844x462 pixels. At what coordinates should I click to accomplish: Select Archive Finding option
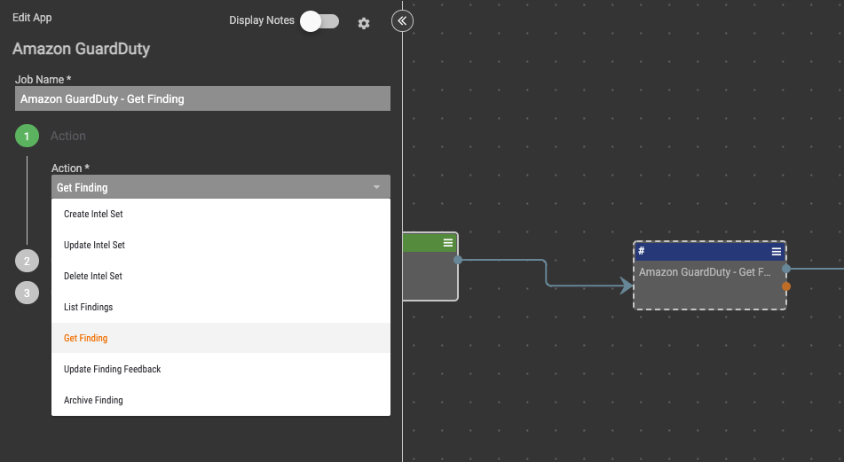point(221,400)
